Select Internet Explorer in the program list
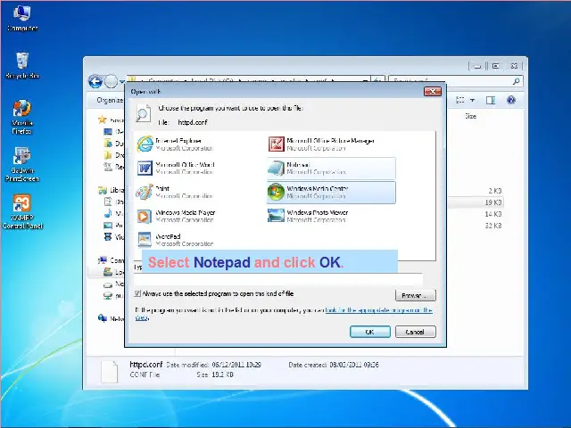This screenshot has width=571, height=428. coord(175,144)
